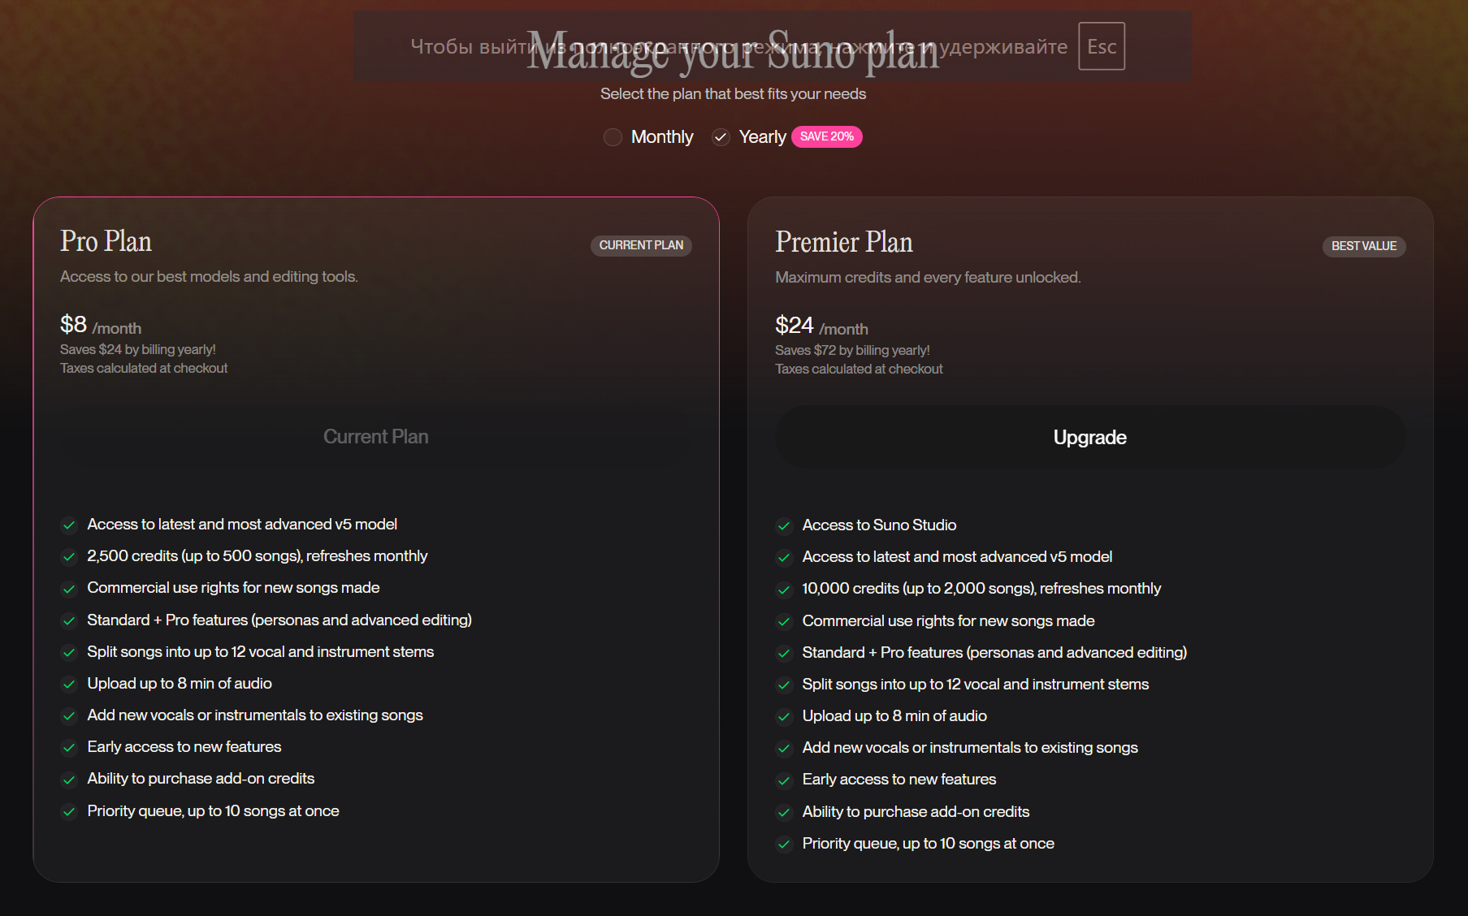Click Pro Plan's Commercial use rights checkmark
This screenshot has height=916, width=1468.
pos(69,589)
